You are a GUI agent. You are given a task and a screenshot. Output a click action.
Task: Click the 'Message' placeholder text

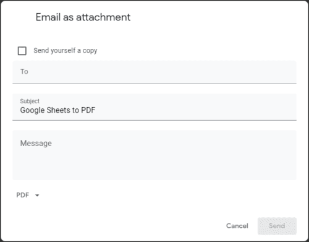(36, 144)
